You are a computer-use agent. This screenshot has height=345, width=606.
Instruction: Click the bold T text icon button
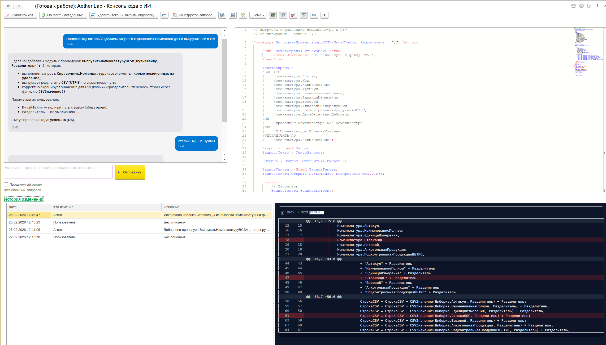324,15
